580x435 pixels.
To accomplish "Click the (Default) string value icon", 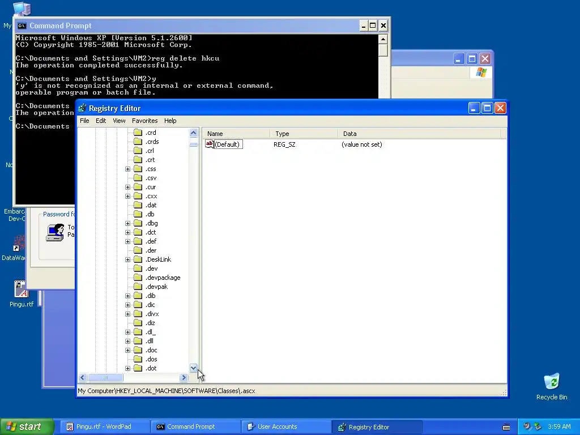I will coord(210,144).
